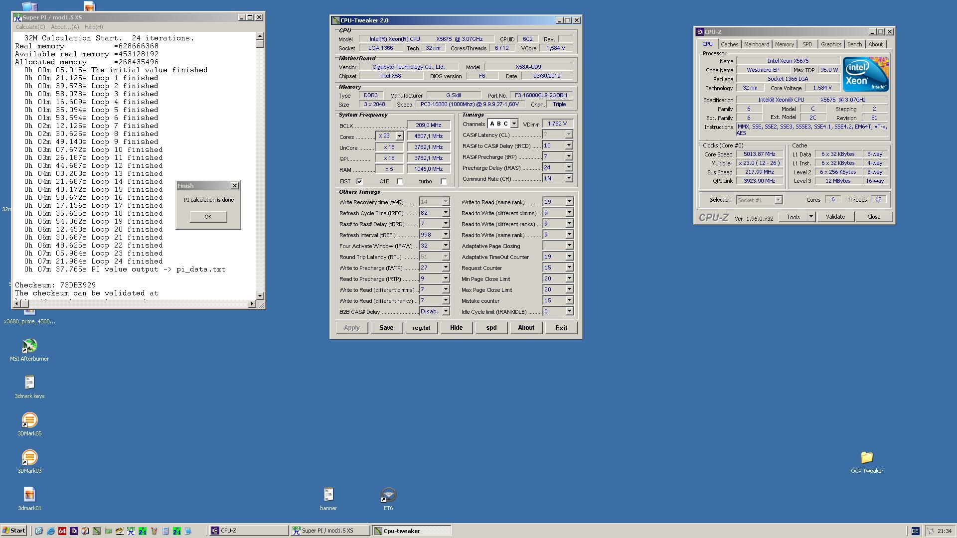Launch the 3DMark03 desktop shortcut

29,462
